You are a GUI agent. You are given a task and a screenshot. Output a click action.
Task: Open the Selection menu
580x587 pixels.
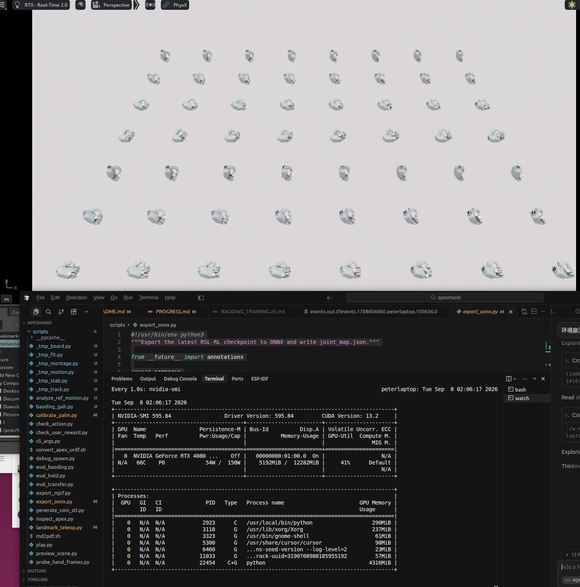pyautogui.click(x=77, y=298)
